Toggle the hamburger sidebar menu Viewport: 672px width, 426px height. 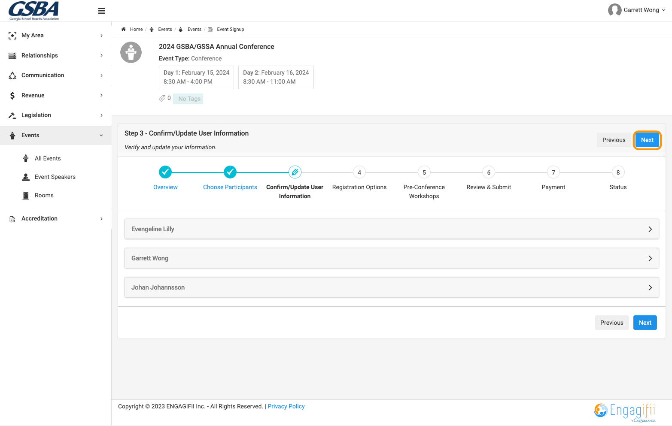(x=102, y=11)
